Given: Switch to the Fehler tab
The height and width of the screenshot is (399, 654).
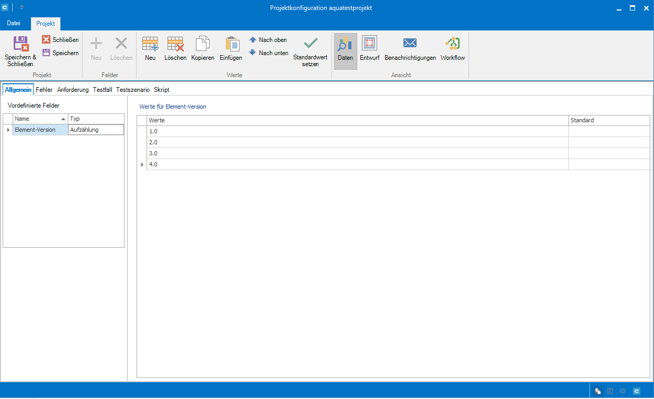Looking at the screenshot, I should (44, 90).
